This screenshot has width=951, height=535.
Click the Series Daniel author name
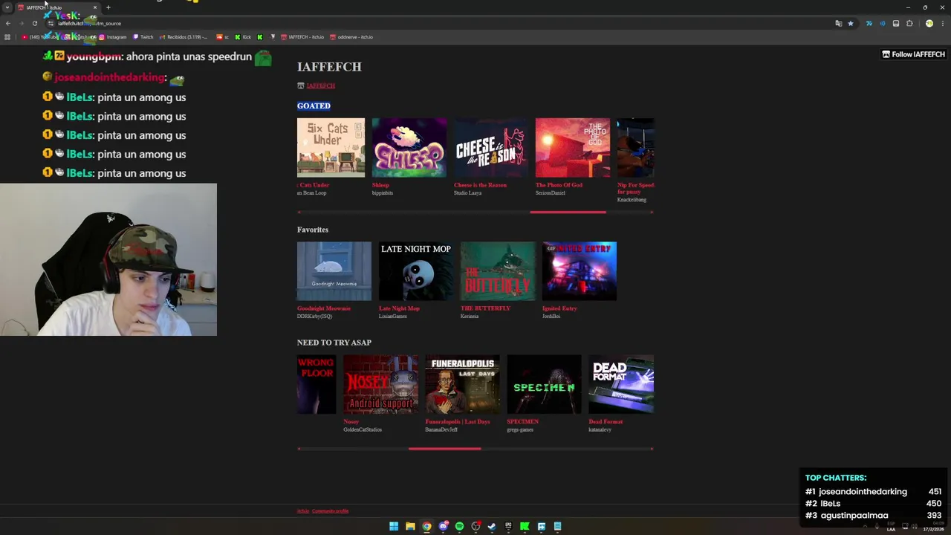point(551,193)
